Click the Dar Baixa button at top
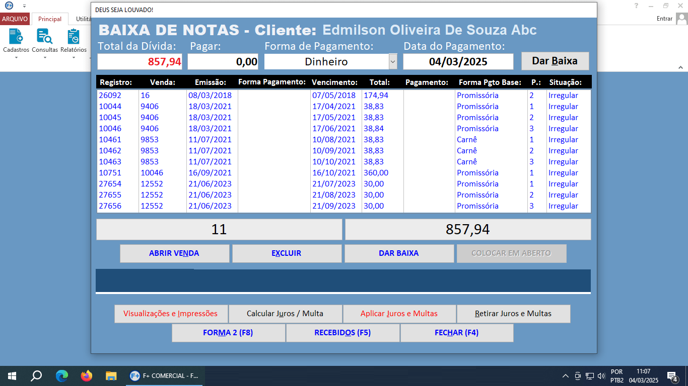688x386 pixels. [x=555, y=61]
